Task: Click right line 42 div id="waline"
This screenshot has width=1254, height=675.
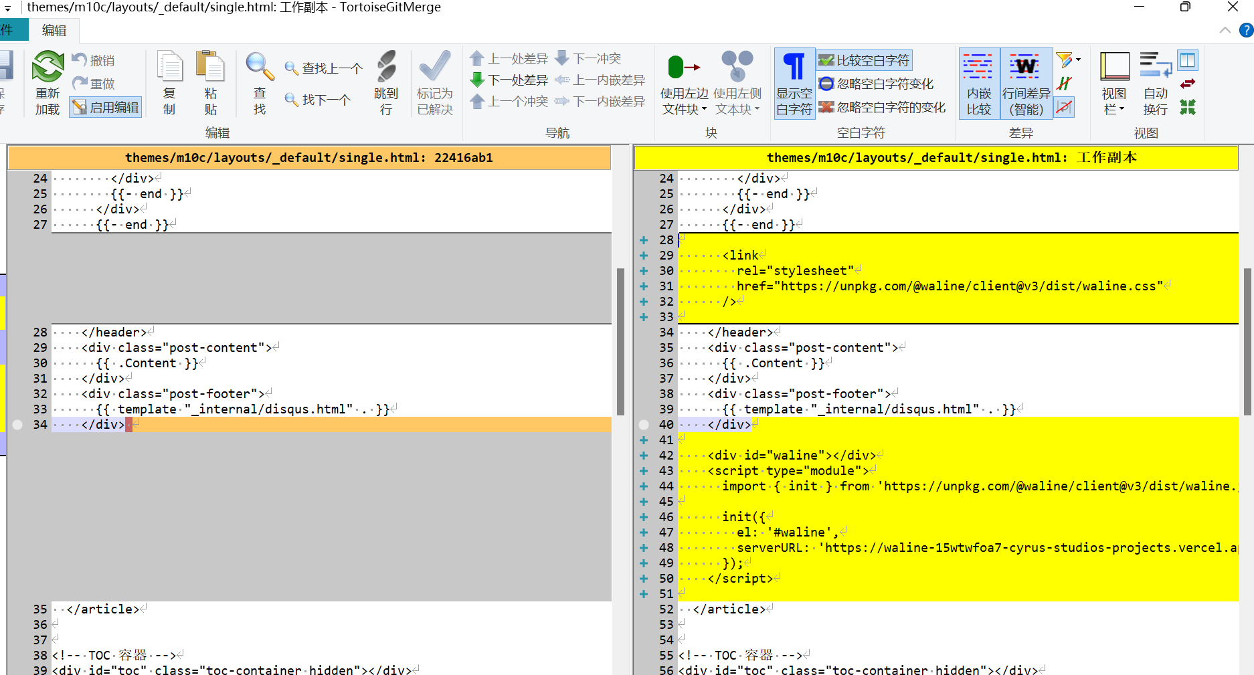Action: [792, 455]
